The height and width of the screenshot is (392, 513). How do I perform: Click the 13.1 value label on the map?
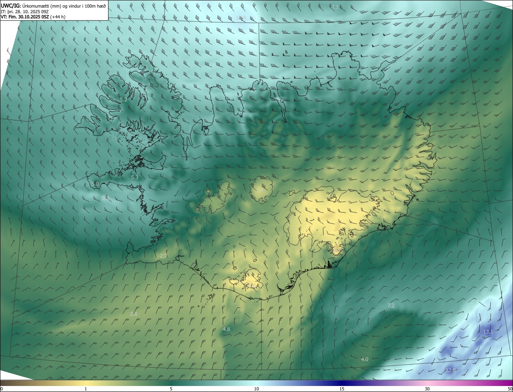point(488,331)
